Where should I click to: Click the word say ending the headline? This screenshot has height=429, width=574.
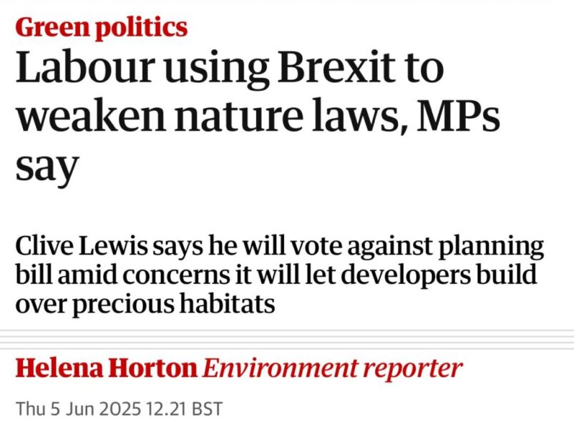46,166
